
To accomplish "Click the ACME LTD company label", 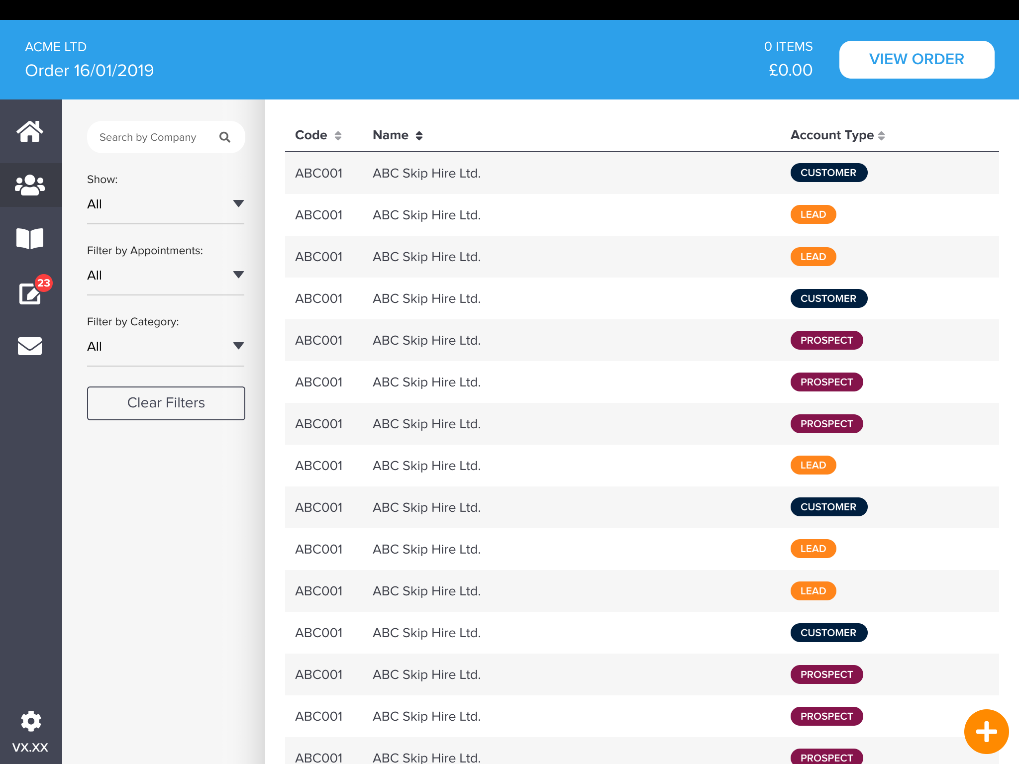I will coord(56,47).
